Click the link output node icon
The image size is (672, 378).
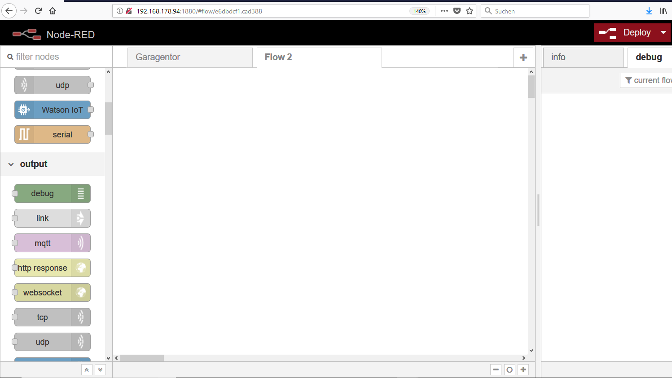[x=81, y=218]
